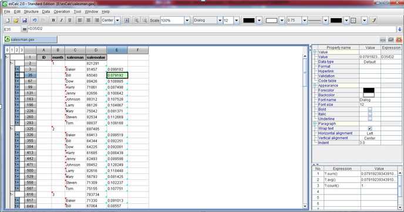
Task: Click outline level 1 button
Action: tap(12, 50)
